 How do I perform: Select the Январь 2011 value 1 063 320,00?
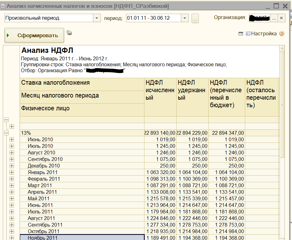click(x=160, y=172)
